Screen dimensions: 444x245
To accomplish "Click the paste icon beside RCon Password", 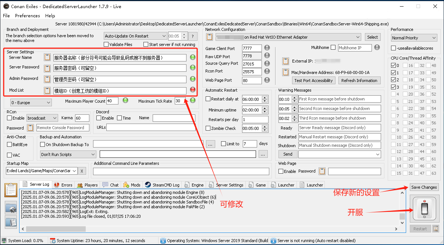I will click(31, 128).
